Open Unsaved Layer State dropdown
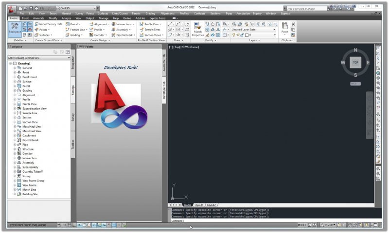 click(x=253, y=30)
